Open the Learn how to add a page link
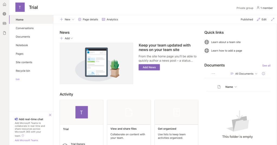 click(226, 51)
